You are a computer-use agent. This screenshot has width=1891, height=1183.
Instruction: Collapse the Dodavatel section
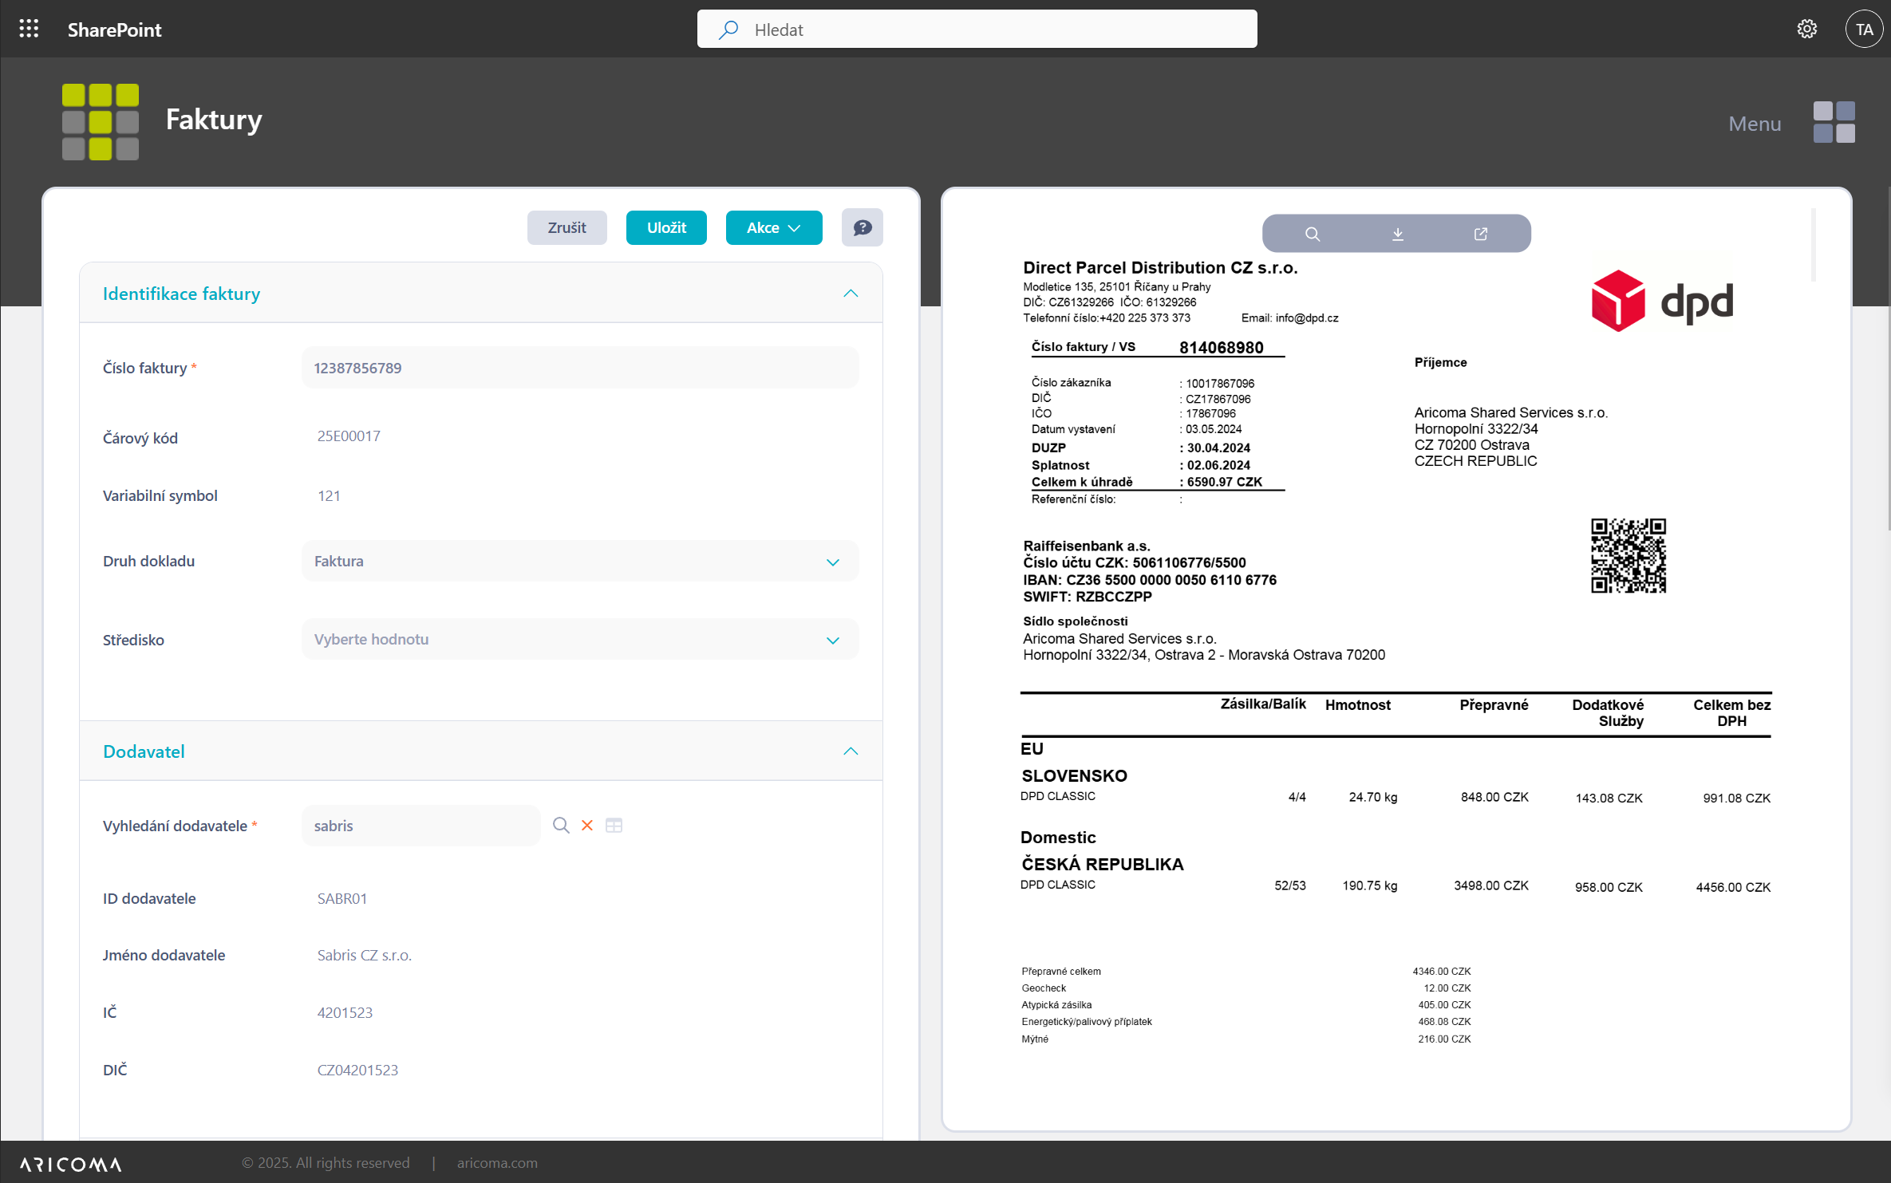(x=851, y=751)
